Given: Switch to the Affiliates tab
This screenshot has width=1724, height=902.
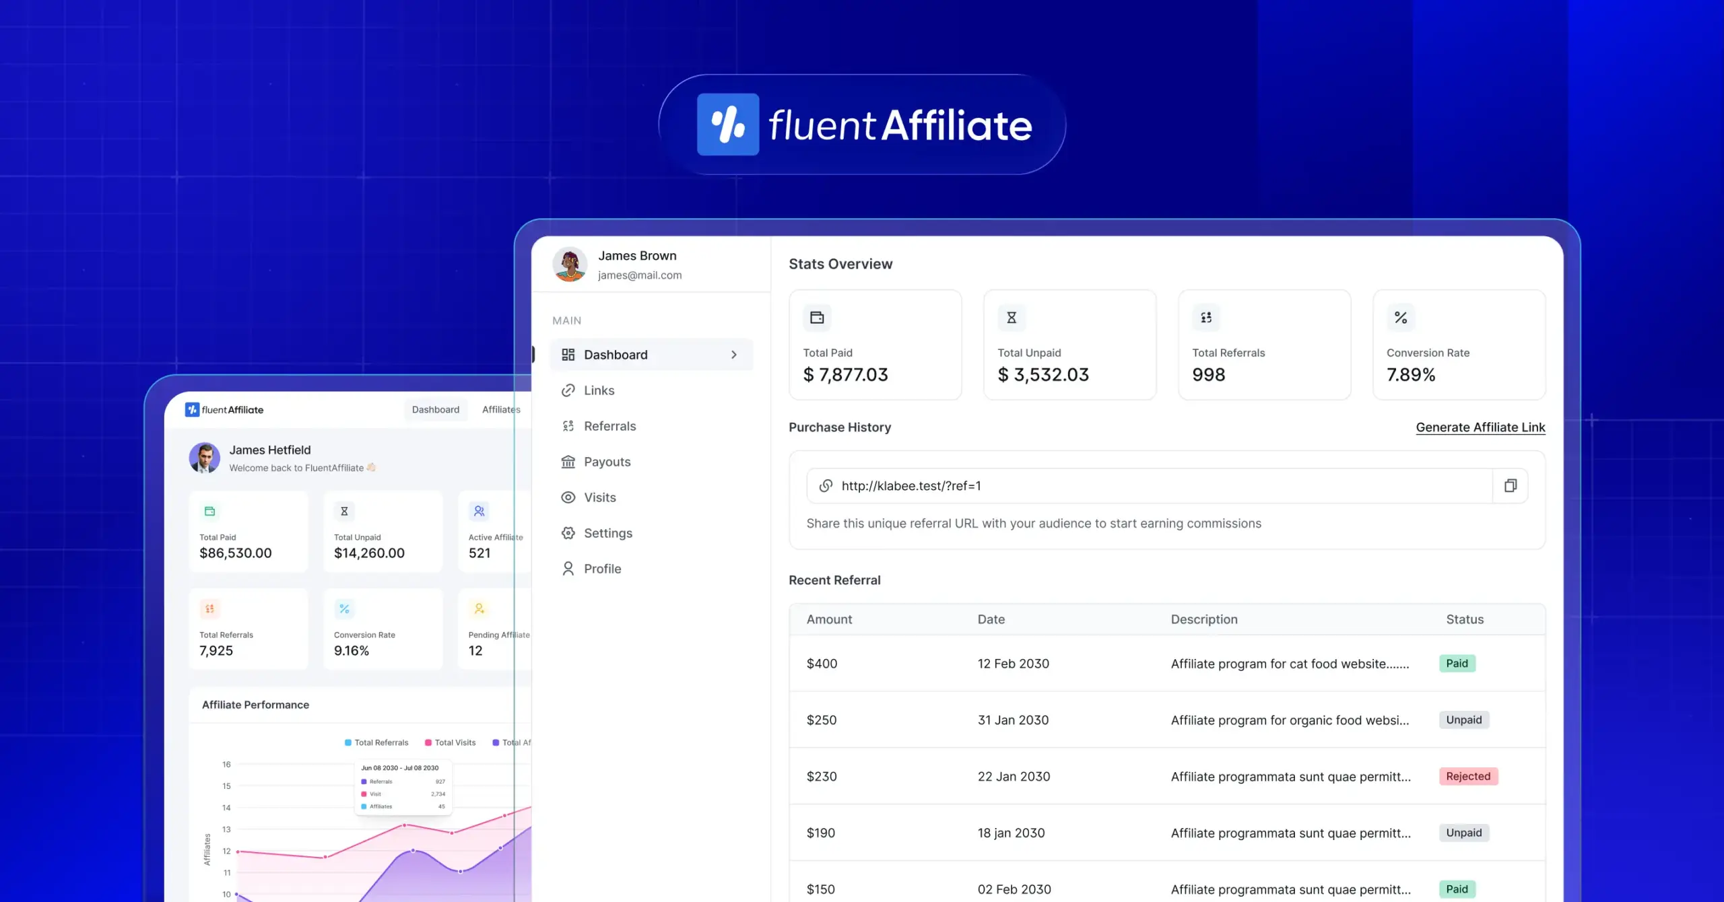Looking at the screenshot, I should click(x=501, y=409).
